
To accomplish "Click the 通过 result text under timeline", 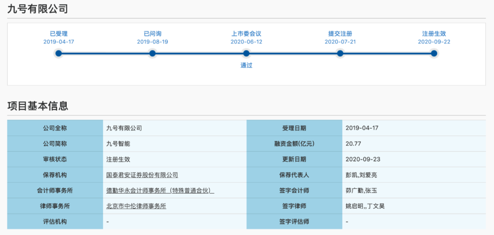I will pyautogui.click(x=247, y=66).
